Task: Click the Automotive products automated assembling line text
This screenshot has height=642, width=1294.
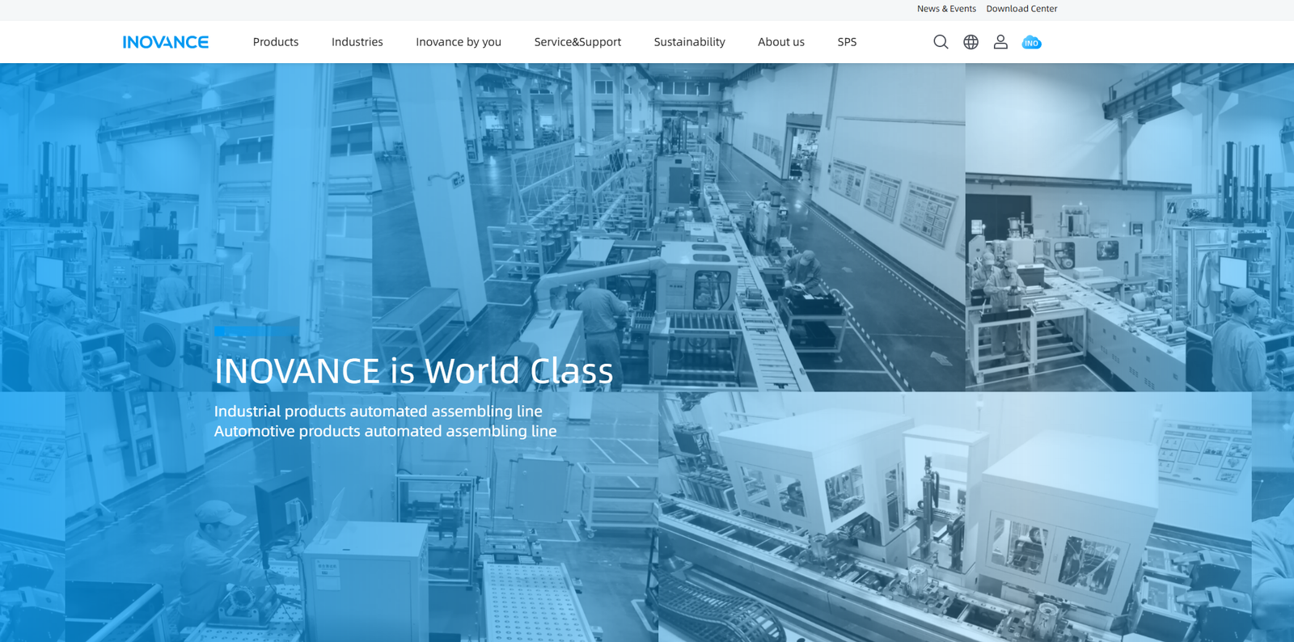Action: pyautogui.click(x=386, y=431)
